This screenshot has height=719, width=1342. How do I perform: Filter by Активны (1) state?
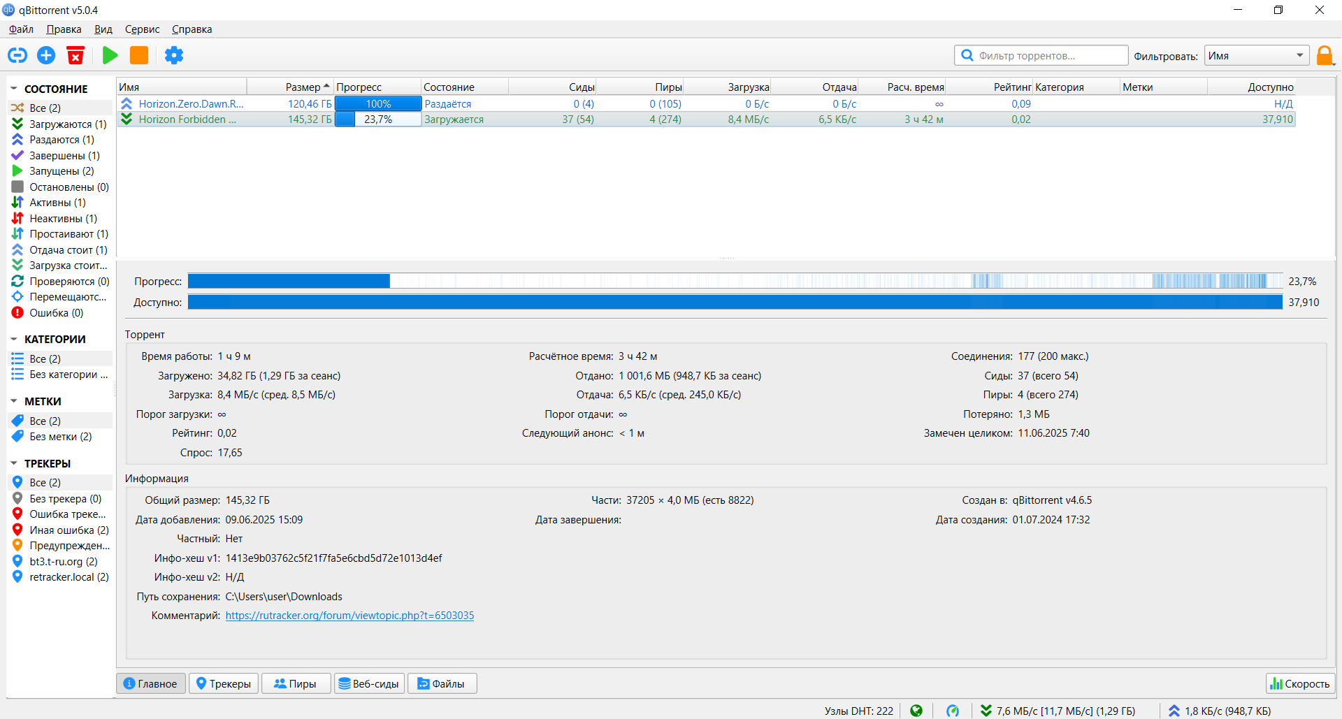[x=59, y=202]
